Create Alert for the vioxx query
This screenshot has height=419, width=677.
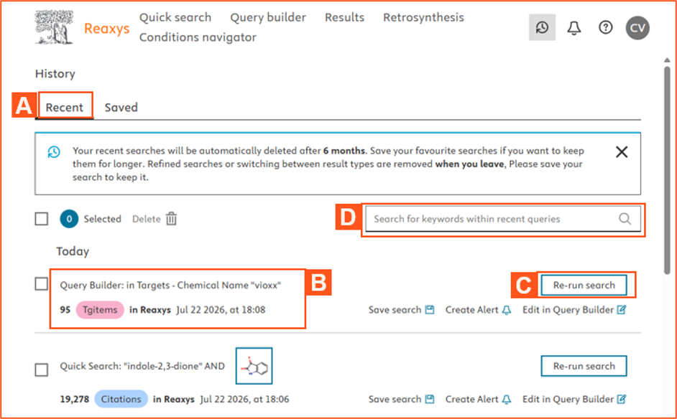point(479,310)
